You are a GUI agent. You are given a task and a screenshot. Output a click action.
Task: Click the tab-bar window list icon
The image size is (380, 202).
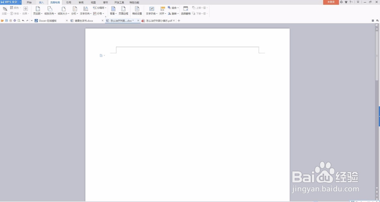point(373,21)
